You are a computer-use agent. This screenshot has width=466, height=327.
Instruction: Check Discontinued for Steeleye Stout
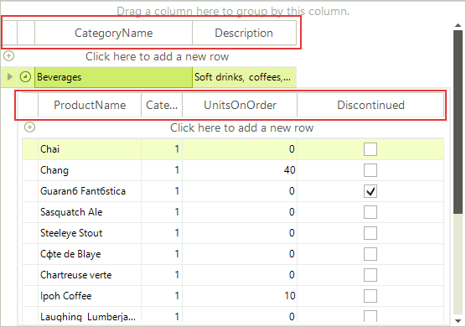(370, 233)
